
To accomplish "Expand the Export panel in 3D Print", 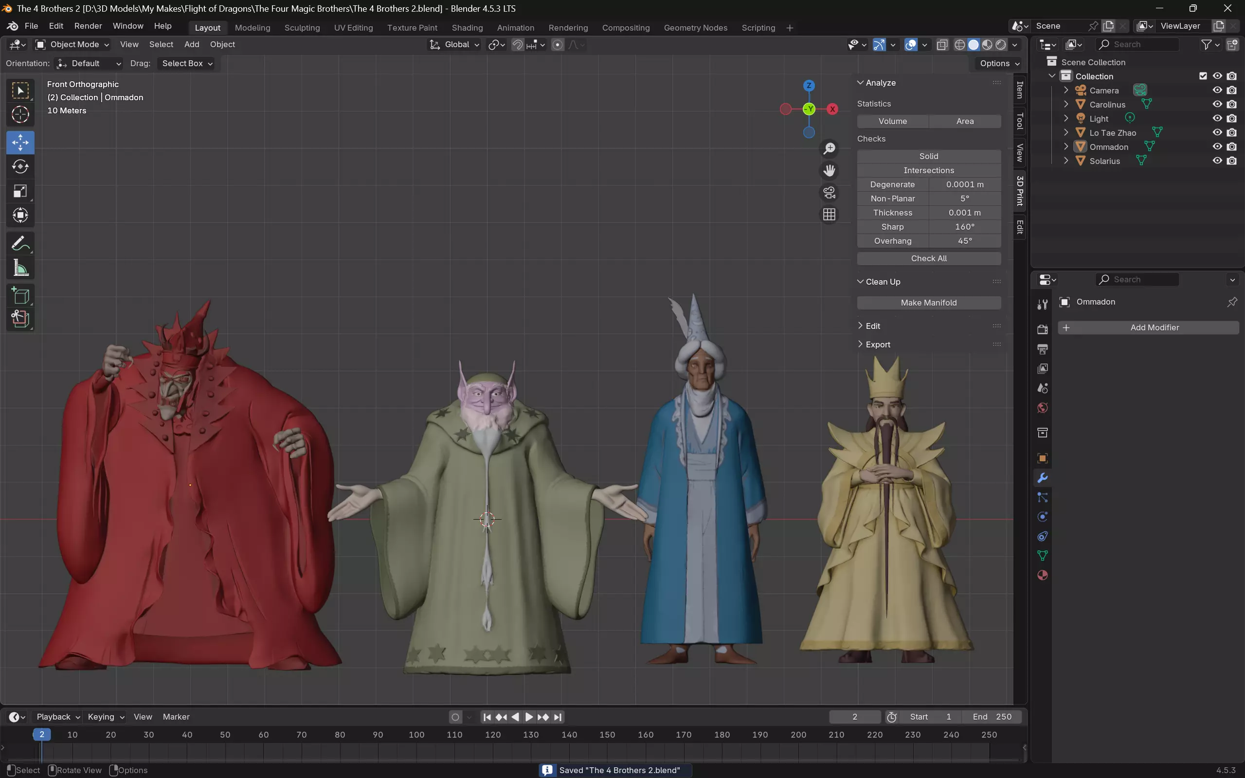I will coord(878,344).
